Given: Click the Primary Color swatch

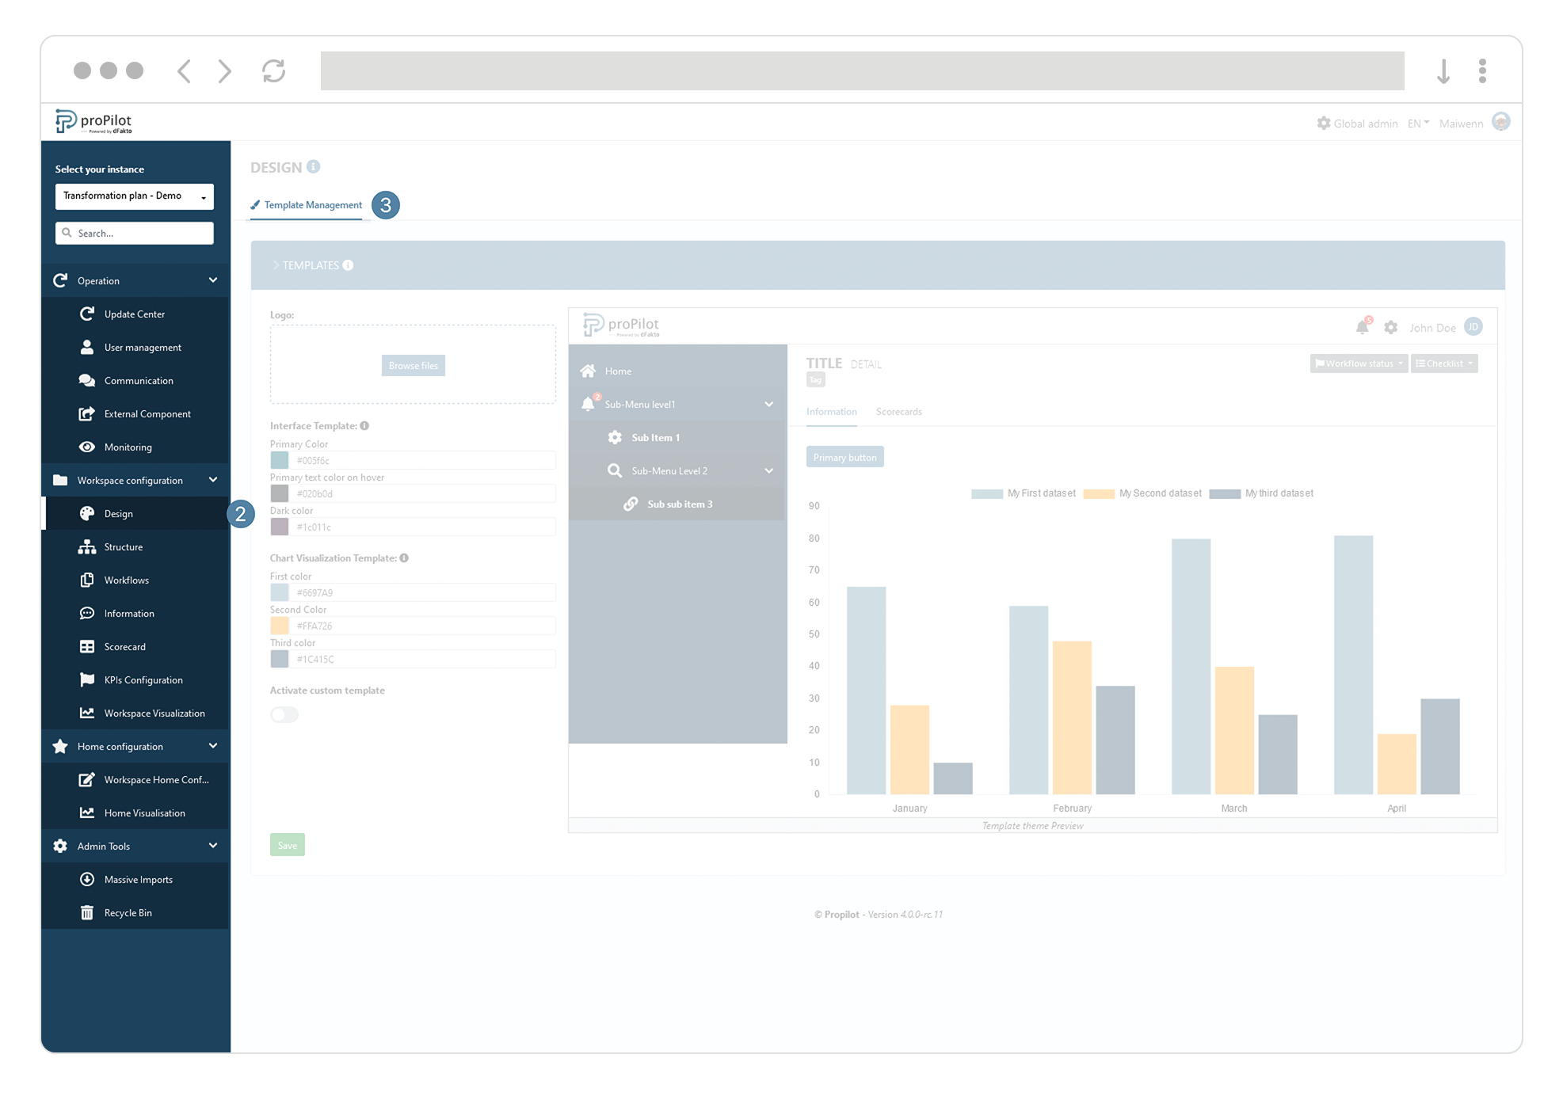Looking at the screenshot, I should [280, 460].
